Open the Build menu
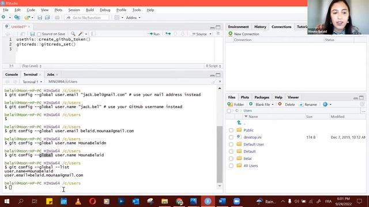 (x=90, y=10)
